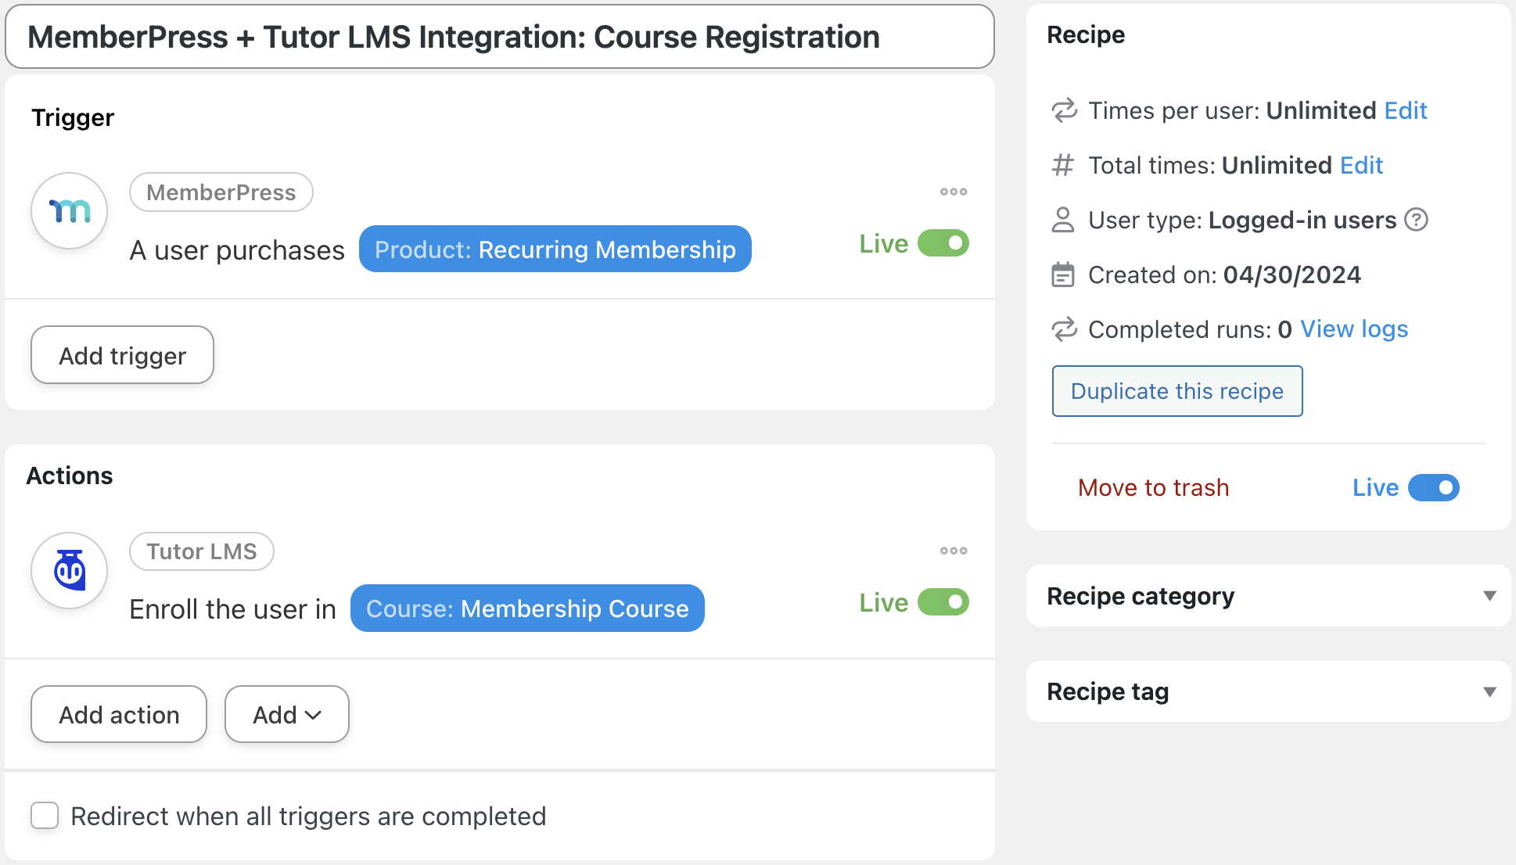
Task: Expand the Recipe category panel
Action: coord(1489,596)
